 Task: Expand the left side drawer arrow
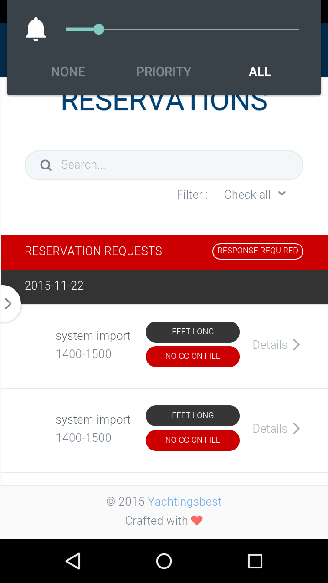[x=8, y=304]
